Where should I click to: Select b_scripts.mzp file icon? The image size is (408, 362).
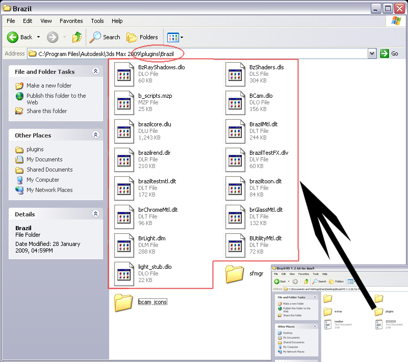[124, 103]
